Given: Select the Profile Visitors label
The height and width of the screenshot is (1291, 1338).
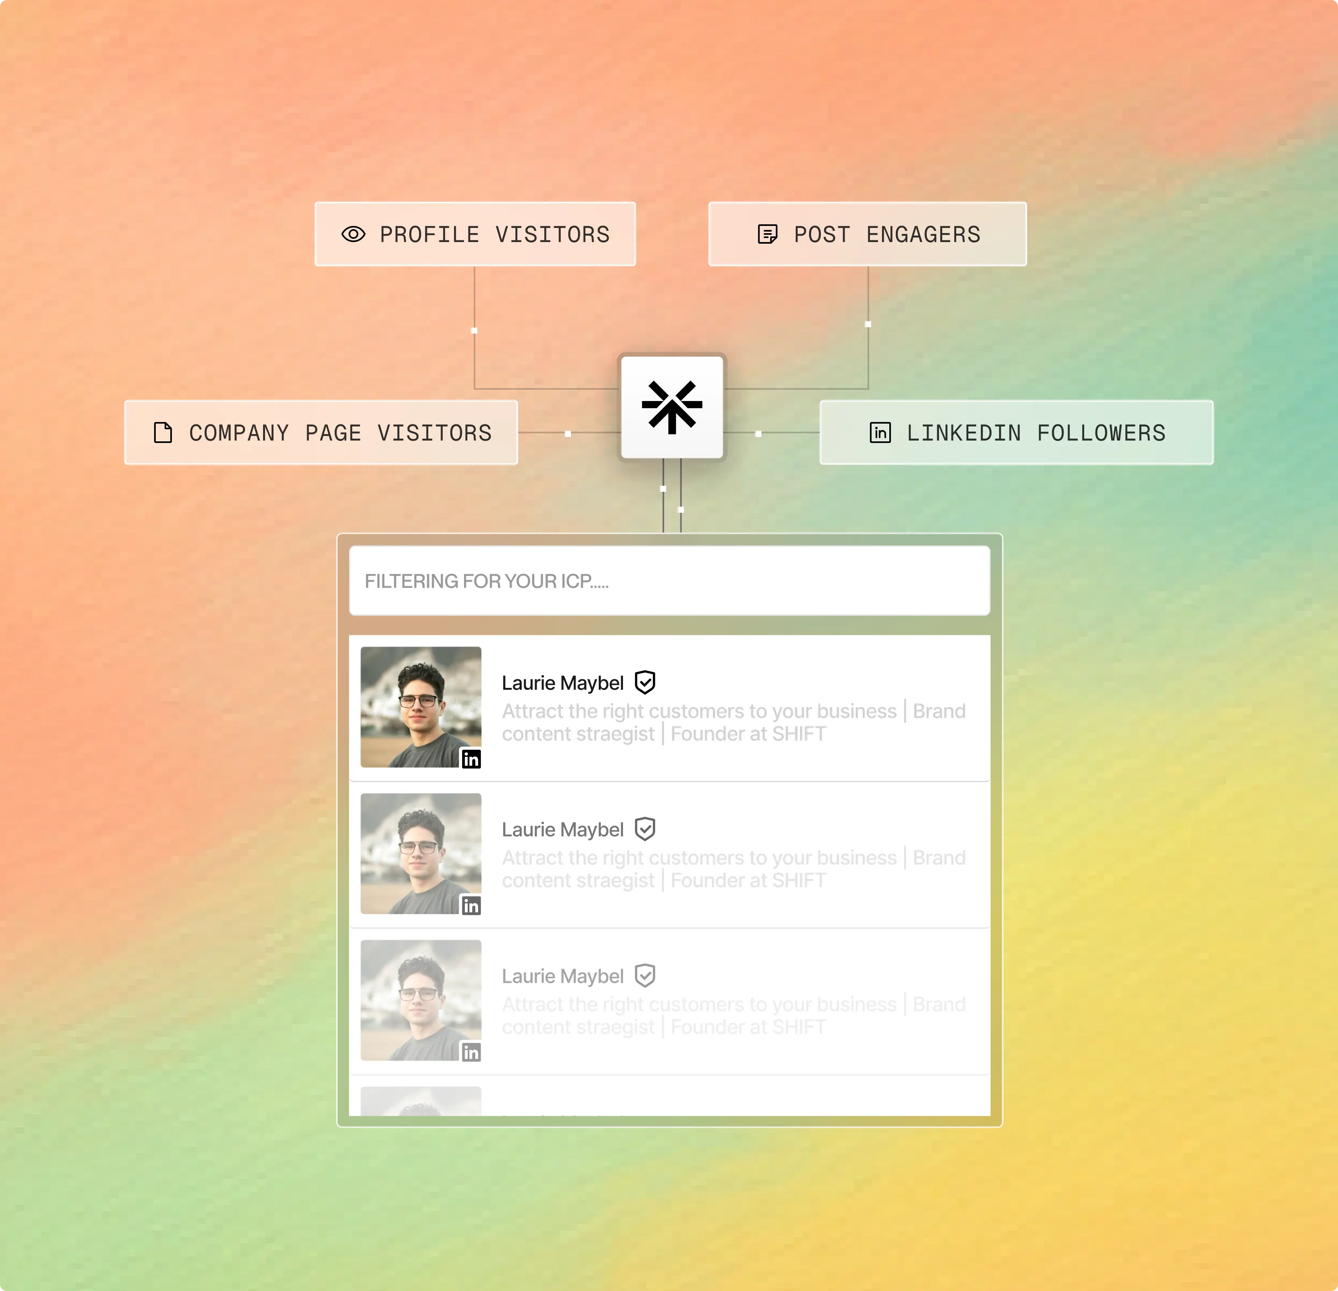Looking at the screenshot, I should click(495, 234).
